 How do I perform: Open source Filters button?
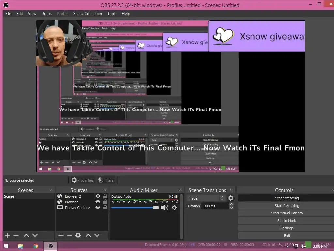point(106,180)
